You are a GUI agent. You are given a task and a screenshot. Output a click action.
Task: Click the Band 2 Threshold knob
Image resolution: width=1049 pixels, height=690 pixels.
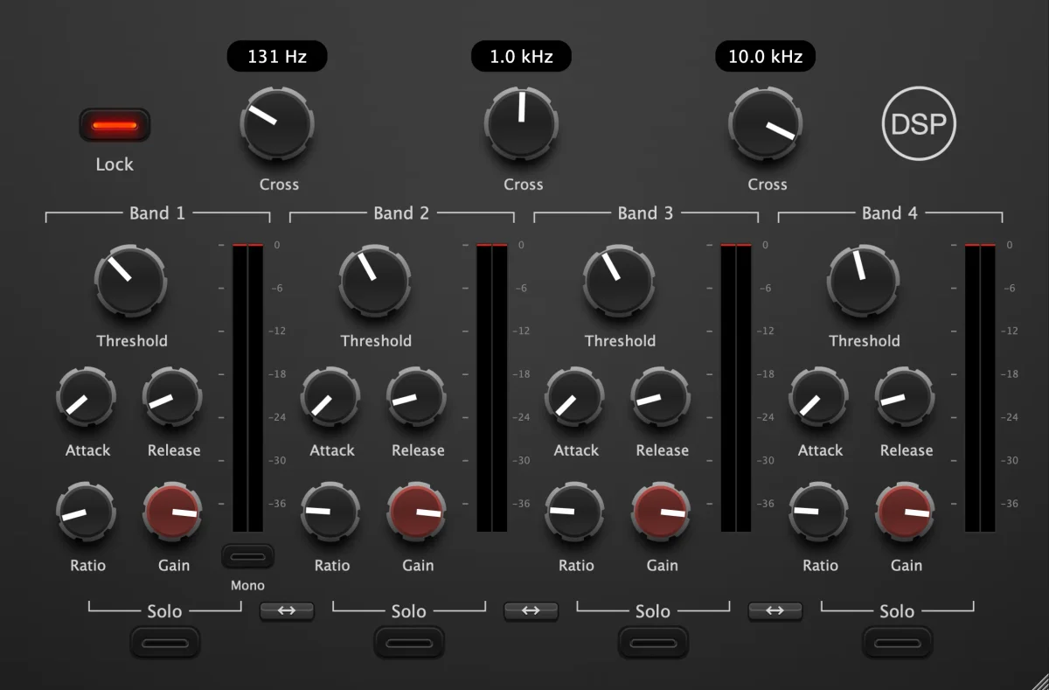pos(375,282)
